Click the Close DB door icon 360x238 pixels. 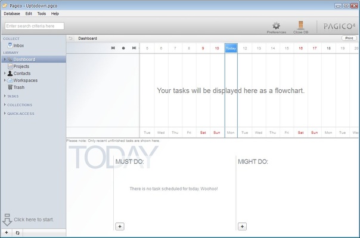coord(300,25)
